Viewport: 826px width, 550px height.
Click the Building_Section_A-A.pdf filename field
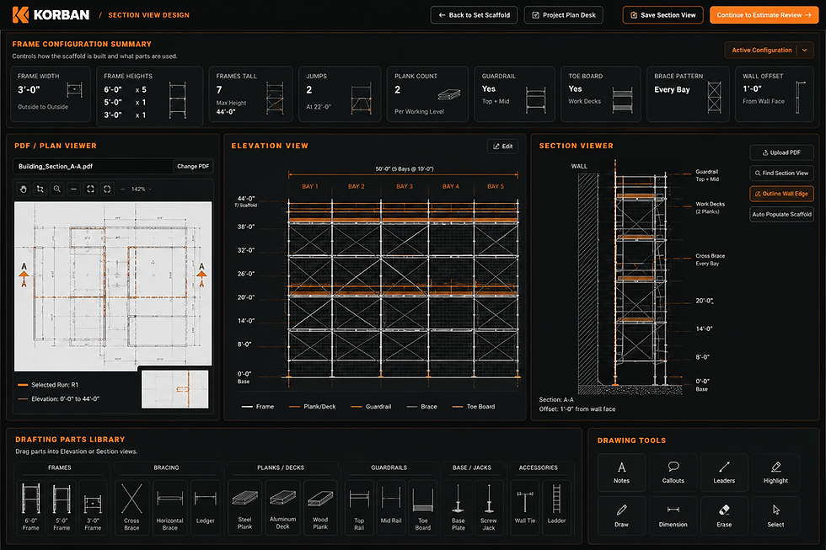94,166
